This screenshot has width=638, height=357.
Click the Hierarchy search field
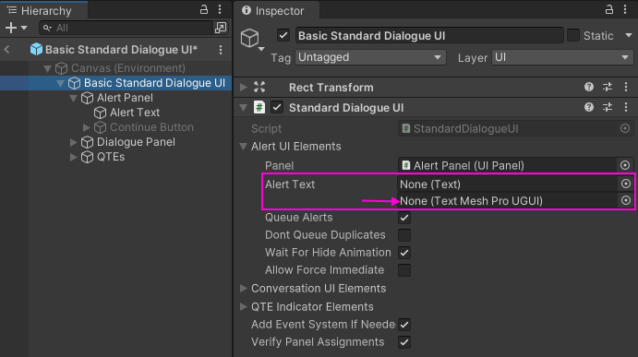pos(126,28)
